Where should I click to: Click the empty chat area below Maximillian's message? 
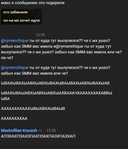[64, 144]
